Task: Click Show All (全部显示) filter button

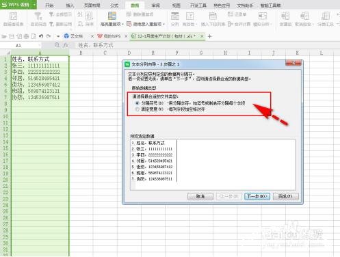Action: tap(60, 14)
